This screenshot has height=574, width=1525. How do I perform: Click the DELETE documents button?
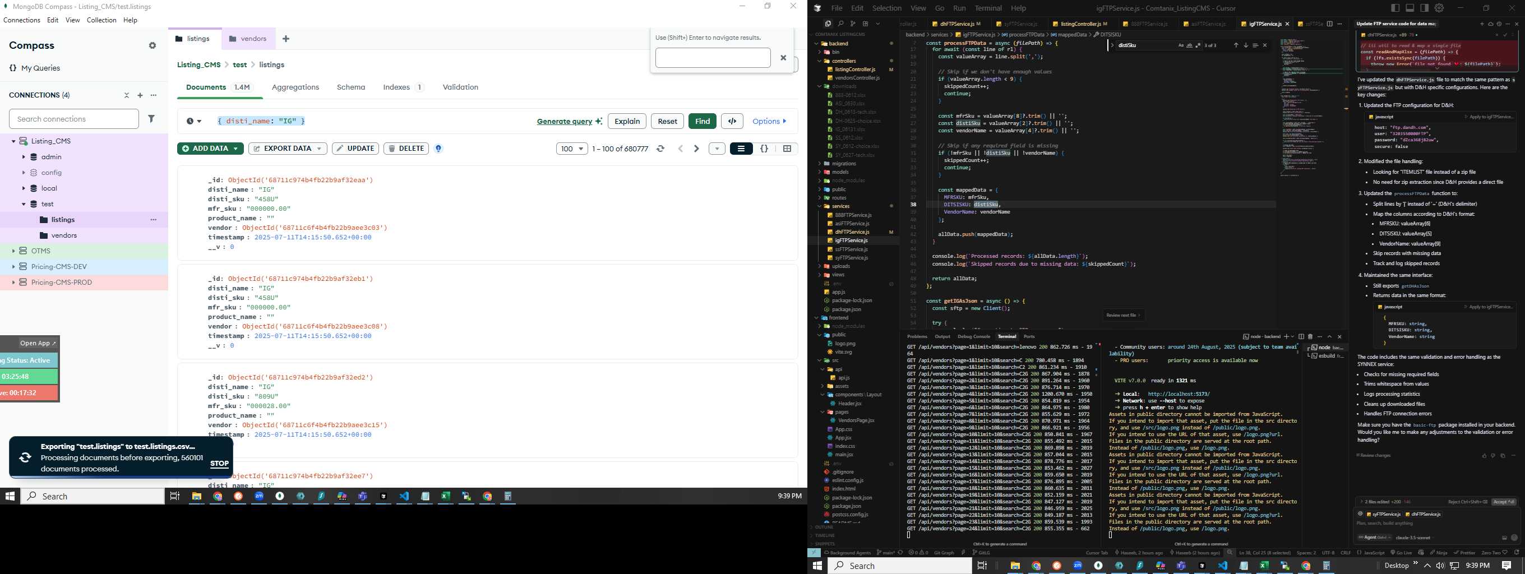[x=406, y=149]
